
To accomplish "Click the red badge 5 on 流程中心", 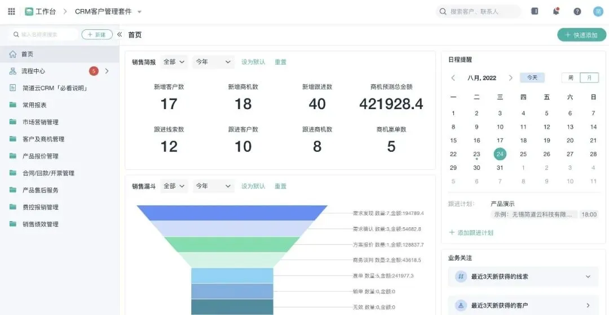I will [94, 71].
